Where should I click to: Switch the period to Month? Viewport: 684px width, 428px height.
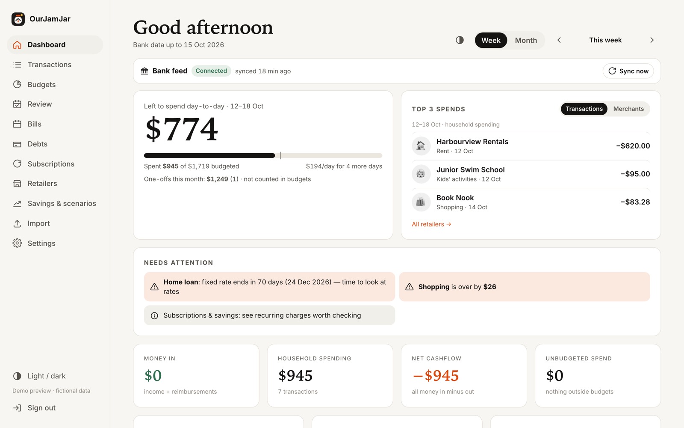(526, 40)
